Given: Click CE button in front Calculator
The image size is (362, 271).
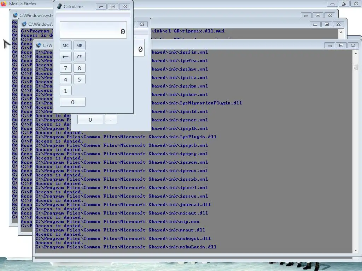Looking at the screenshot, I should [80, 57].
